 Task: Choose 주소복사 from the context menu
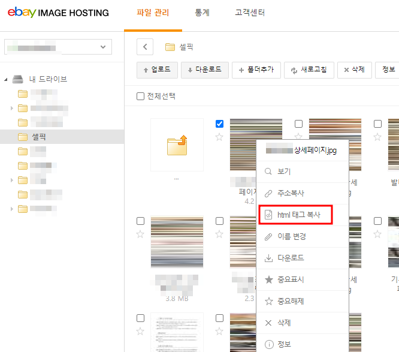pos(303,193)
